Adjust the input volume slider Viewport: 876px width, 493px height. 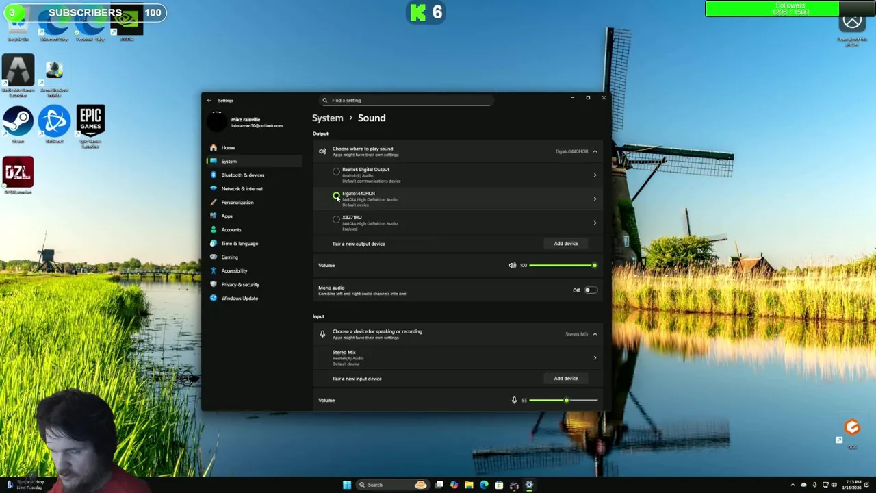[x=563, y=401]
